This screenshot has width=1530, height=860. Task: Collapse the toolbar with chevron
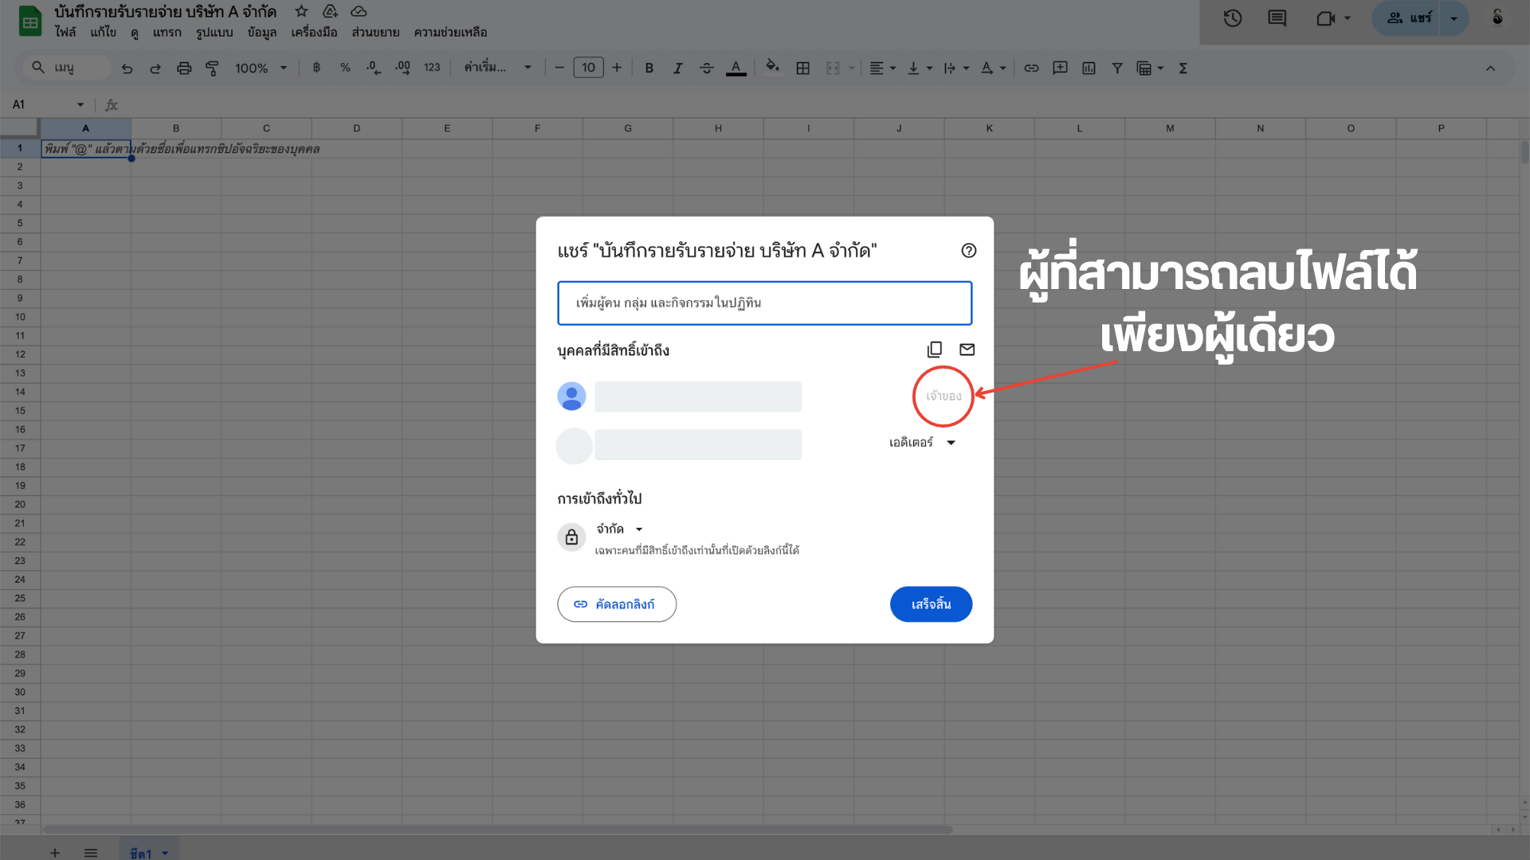click(x=1490, y=68)
